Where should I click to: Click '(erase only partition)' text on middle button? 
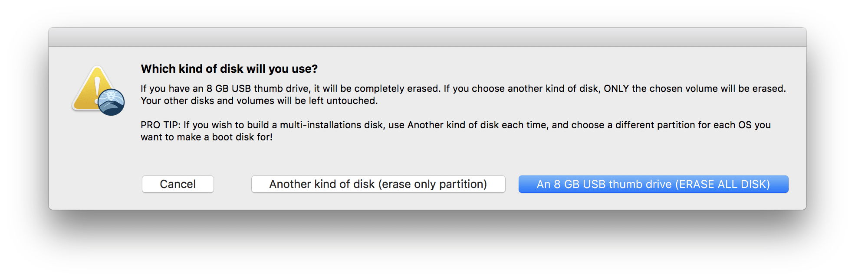click(x=432, y=184)
